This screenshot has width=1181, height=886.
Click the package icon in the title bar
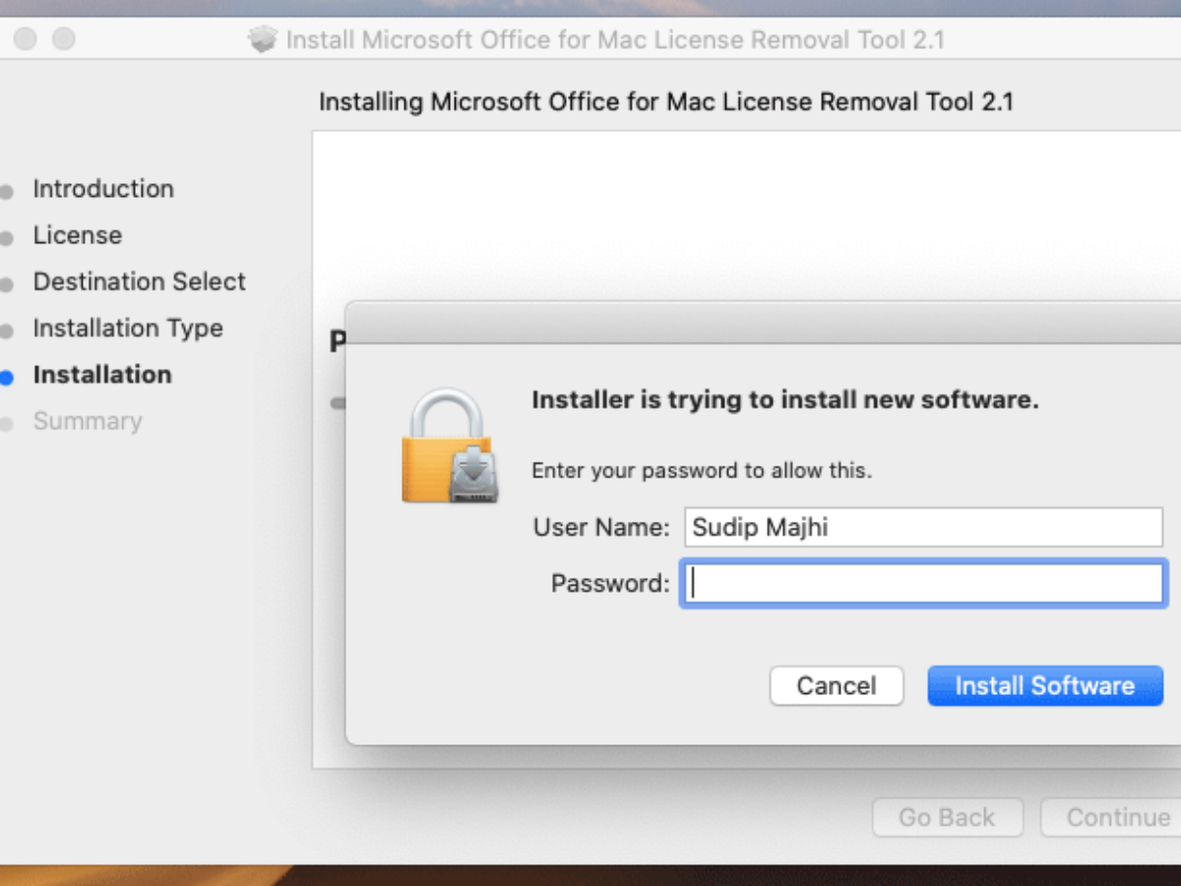click(x=263, y=39)
